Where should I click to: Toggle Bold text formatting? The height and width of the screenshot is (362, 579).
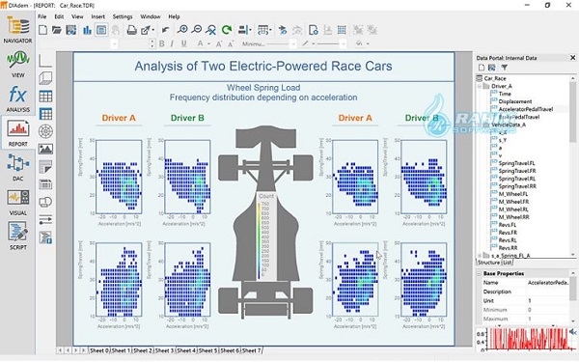(x=162, y=43)
